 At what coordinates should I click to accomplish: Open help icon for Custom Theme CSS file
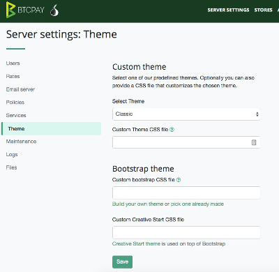coord(172,130)
